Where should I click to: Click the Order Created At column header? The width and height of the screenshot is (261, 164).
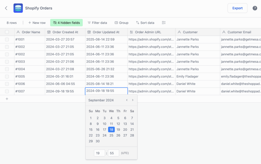(x=65, y=32)
